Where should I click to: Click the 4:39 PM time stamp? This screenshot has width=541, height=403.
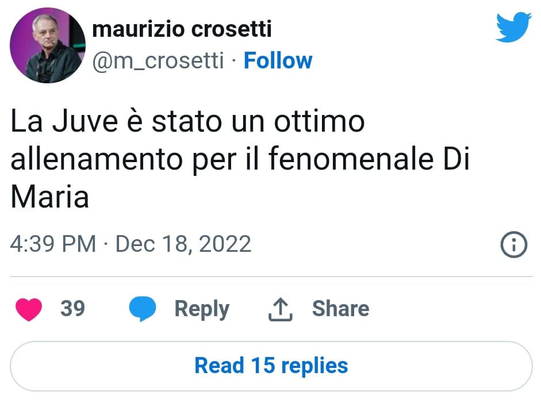pyautogui.click(x=53, y=244)
